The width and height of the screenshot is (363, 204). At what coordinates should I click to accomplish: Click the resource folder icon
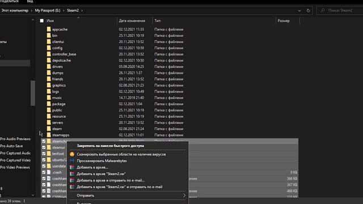tap(49, 116)
